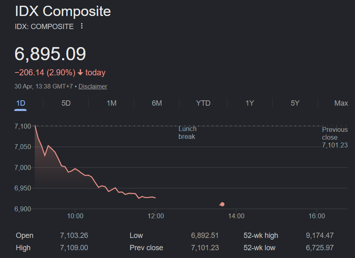
Task: Open the three-dot menu beside IDX: COMPOSITE
Action: 82,26
